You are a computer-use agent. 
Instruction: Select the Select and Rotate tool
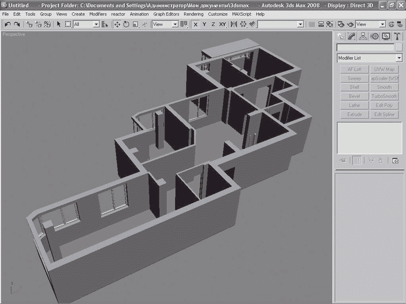point(126,24)
